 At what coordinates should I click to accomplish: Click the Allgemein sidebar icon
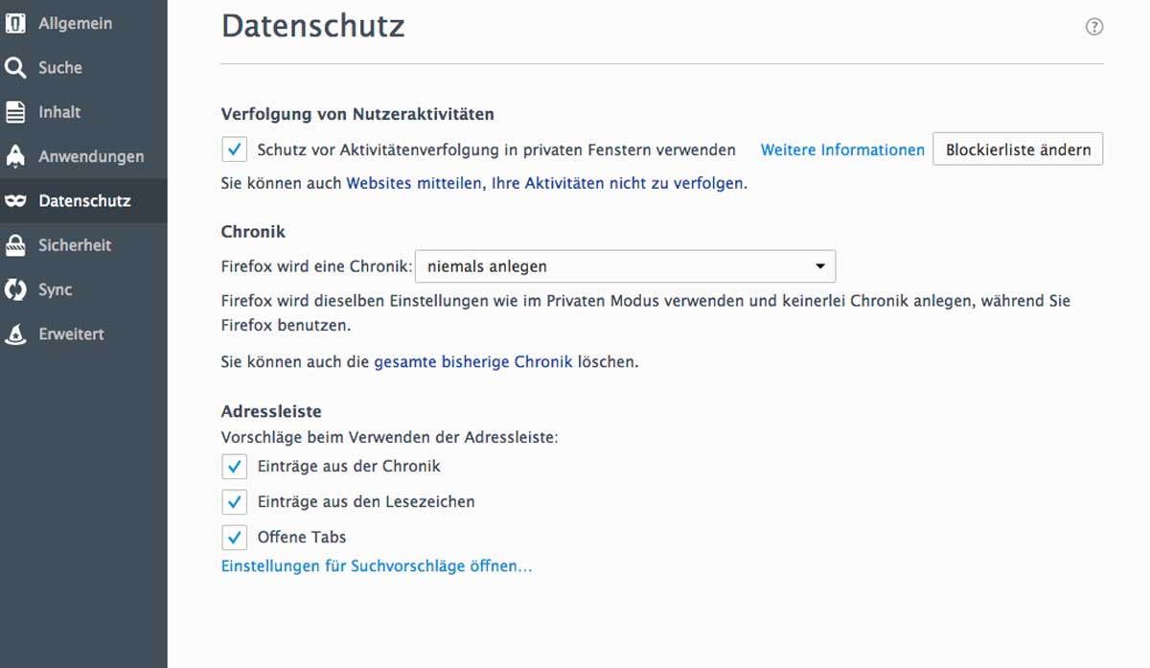click(x=15, y=23)
